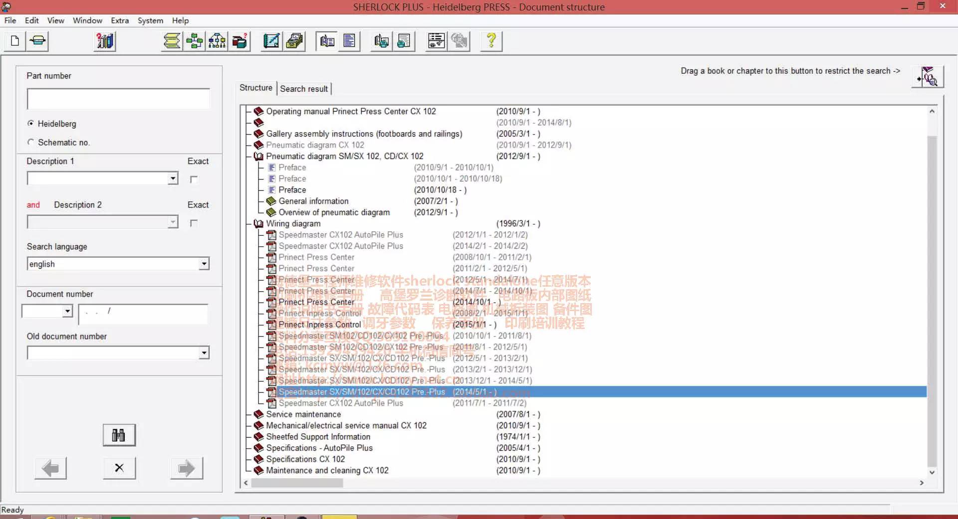Open the notepad with pen icon
The height and width of the screenshot is (519, 958).
click(271, 41)
